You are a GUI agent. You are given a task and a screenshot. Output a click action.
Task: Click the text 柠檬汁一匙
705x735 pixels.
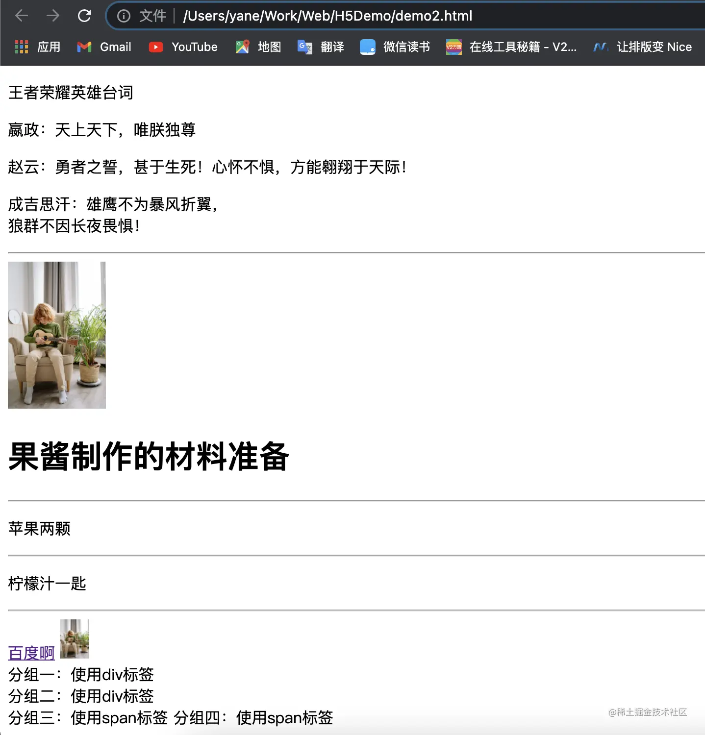[47, 584]
